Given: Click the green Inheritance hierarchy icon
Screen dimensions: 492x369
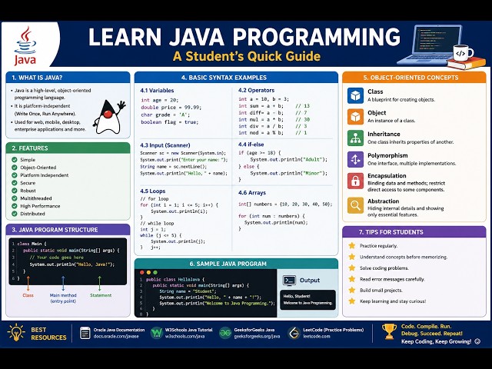Looking at the screenshot, I should click(x=355, y=138).
